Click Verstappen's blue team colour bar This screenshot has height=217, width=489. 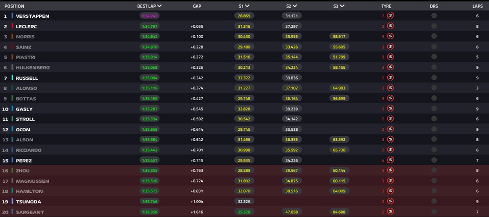12,15
